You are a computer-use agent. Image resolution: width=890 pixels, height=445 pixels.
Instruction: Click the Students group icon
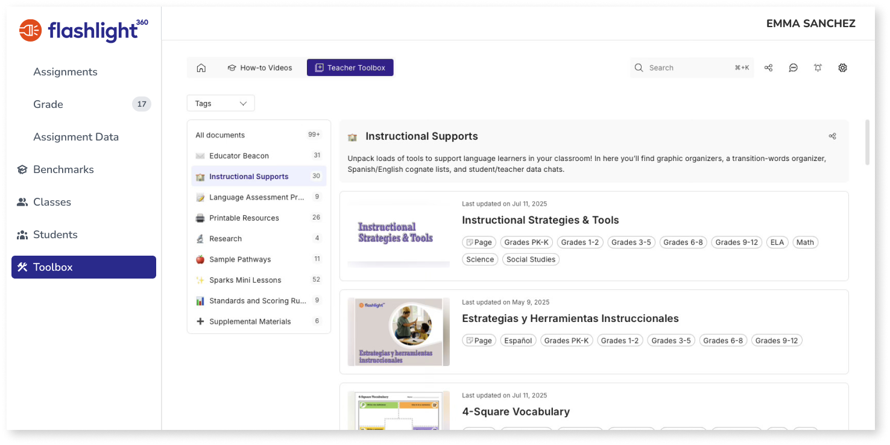(x=22, y=235)
